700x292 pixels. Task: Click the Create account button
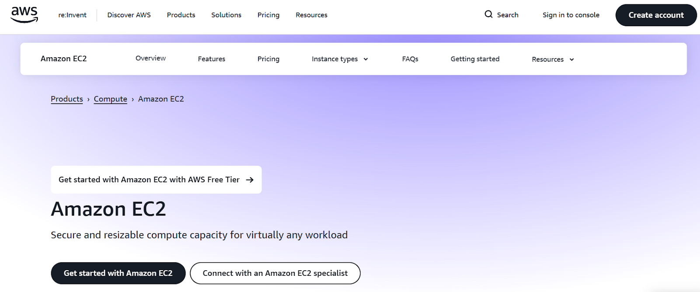click(x=656, y=15)
